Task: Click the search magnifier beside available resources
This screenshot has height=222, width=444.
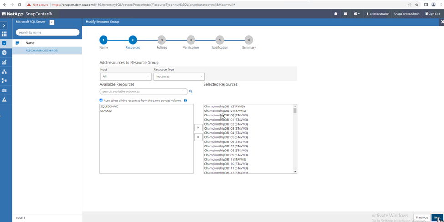Action: pyautogui.click(x=190, y=91)
